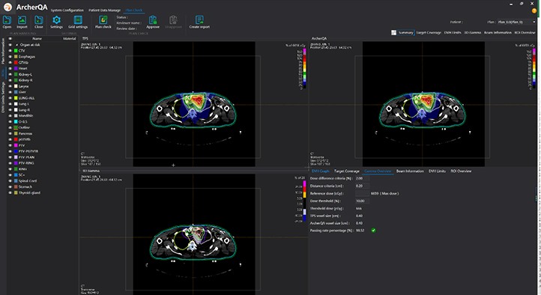This screenshot has width=541, height=295.
Task: Click the ArcherQA logo icon
Action: tap(7, 7)
